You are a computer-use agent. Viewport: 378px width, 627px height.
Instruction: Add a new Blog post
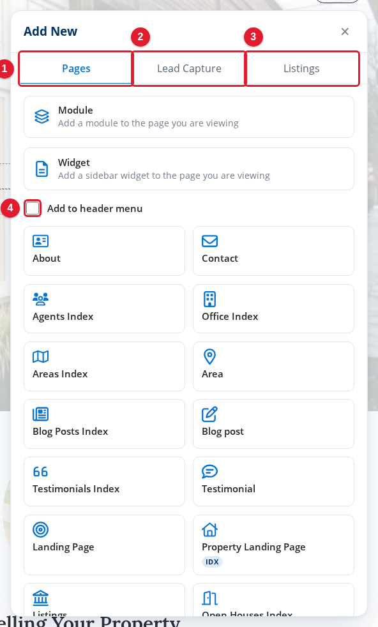(x=273, y=424)
